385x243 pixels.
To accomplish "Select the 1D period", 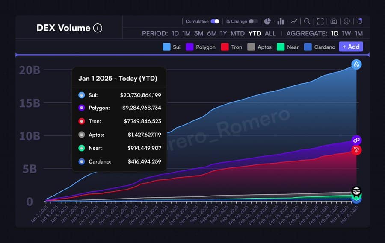I will [175, 33].
